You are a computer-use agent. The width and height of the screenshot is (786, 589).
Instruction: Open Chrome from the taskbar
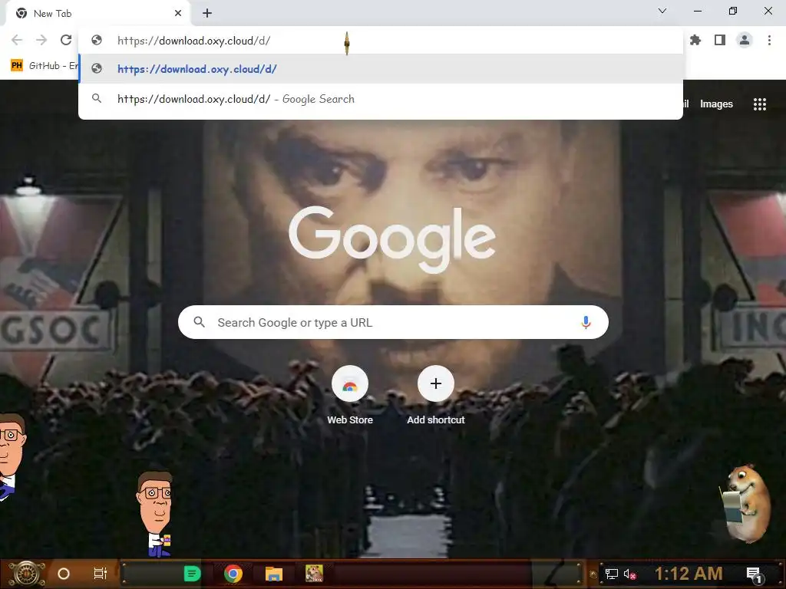(x=233, y=574)
